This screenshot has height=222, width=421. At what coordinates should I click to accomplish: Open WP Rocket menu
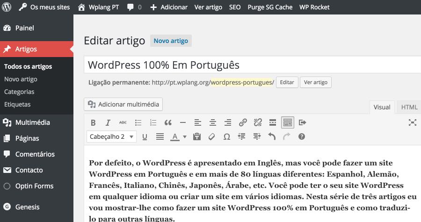coord(314,7)
